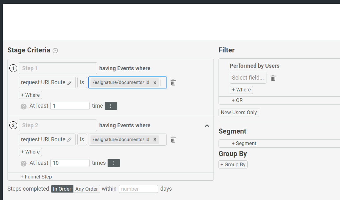The image size is (340, 200).
Task: Delete the Step 2 event condition with trash icon
Action: click(173, 140)
